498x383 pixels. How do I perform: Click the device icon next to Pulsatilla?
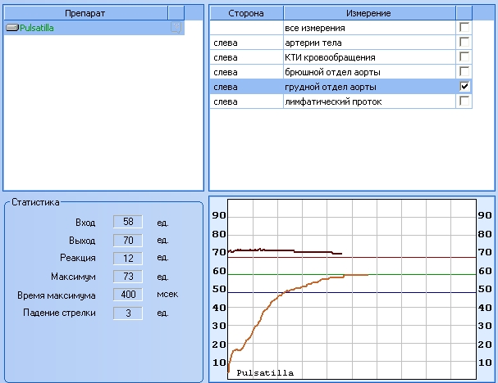[x=12, y=28]
